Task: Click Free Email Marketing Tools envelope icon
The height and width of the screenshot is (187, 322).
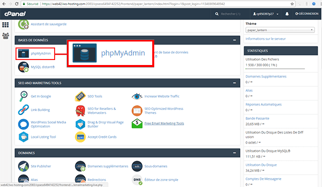Action: click(x=137, y=123)
